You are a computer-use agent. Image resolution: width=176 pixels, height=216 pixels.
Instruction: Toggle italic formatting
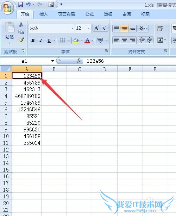click(41, 41)
